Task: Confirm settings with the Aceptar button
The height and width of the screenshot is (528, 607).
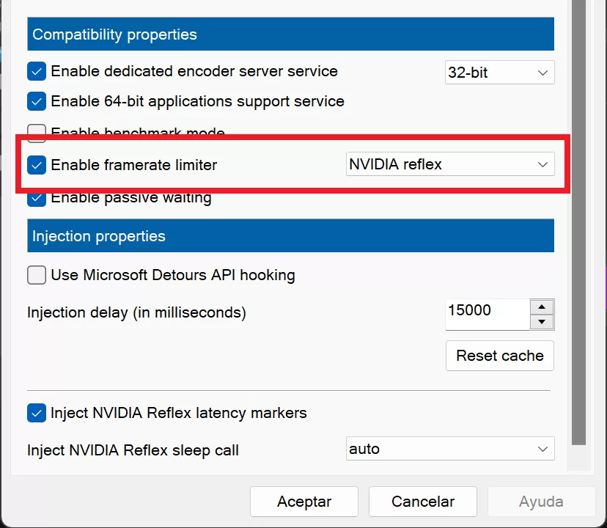Action: tap(303, 502)
